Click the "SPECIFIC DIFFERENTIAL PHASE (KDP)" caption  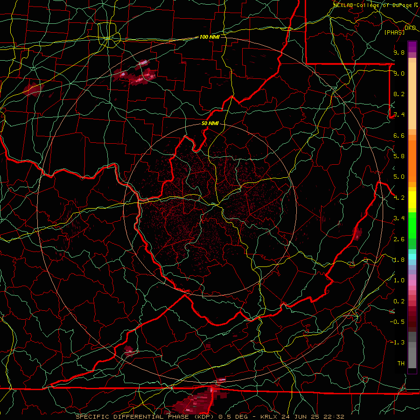tap(146, 417)
